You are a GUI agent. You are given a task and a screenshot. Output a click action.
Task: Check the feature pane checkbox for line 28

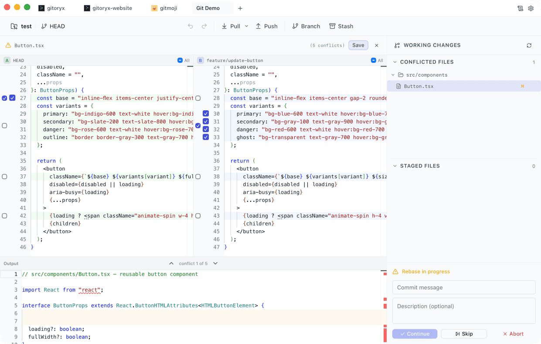(x=198, y=98)
